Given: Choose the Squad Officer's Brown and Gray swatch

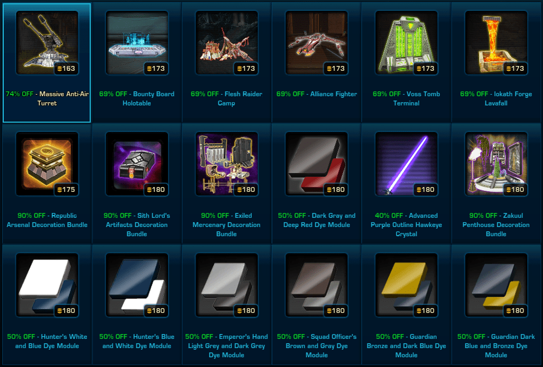Looking at the screenshot, I should 317,285.
